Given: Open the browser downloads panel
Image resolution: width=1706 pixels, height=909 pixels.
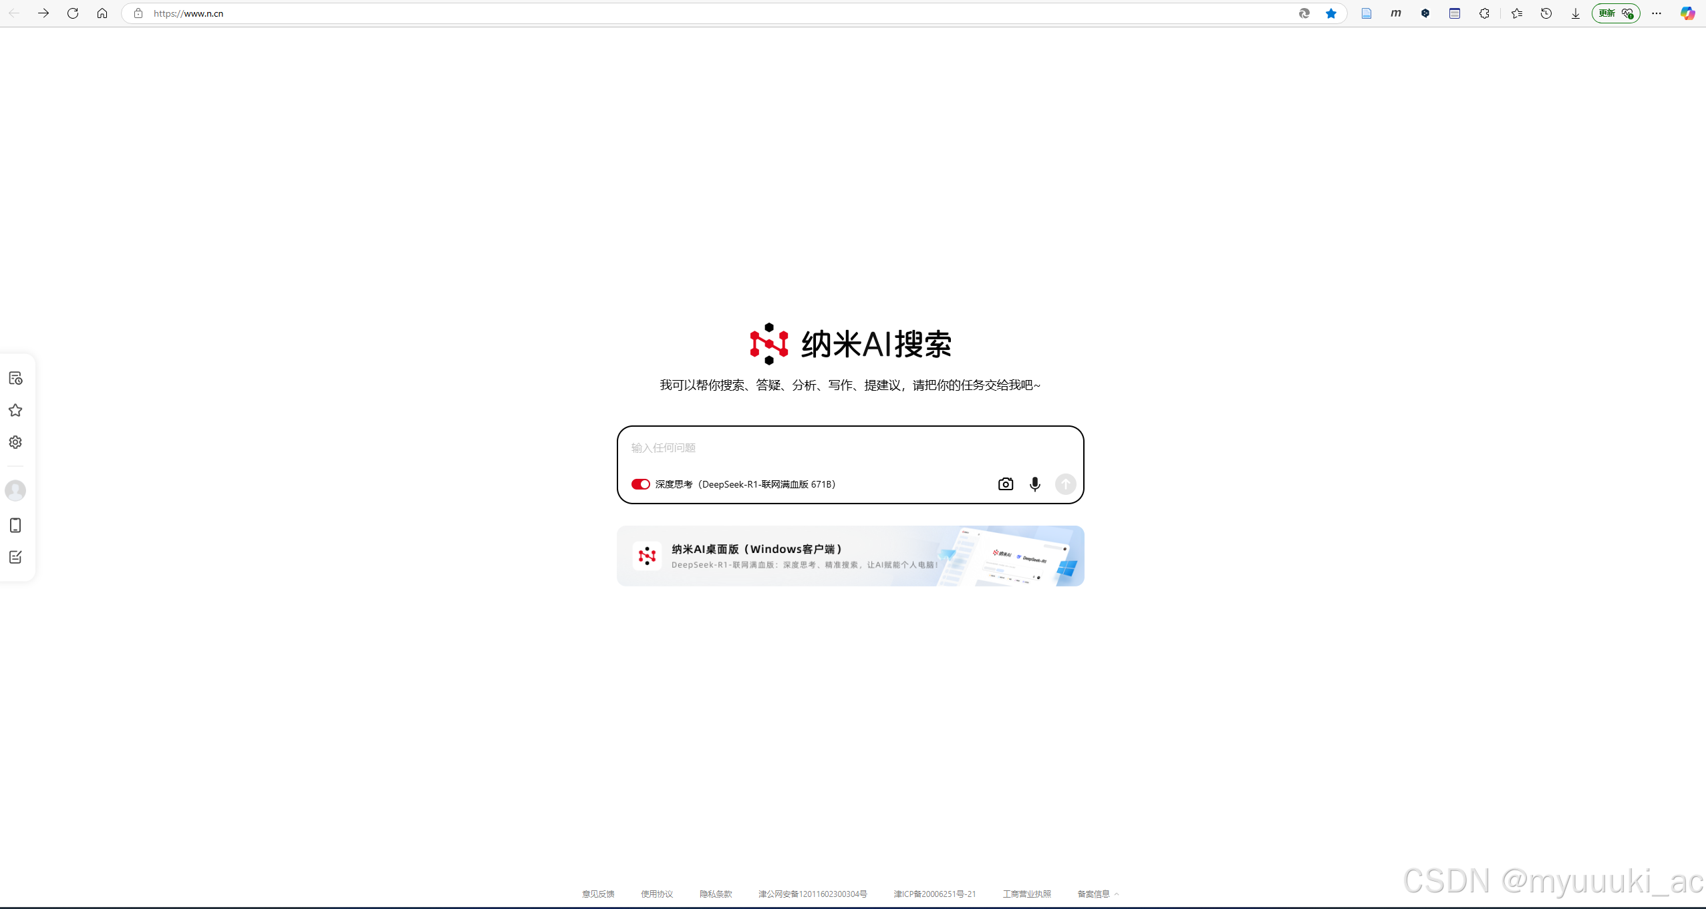Looking at the screenshot, I should (x=1575, y=13).
